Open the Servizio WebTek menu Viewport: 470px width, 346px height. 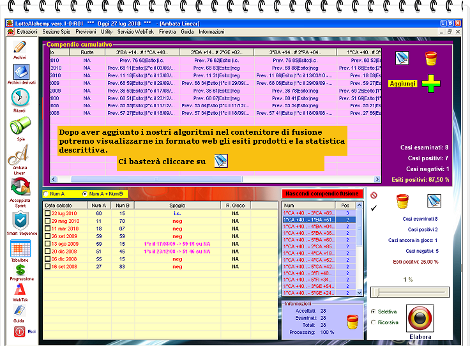pos(135,31)
